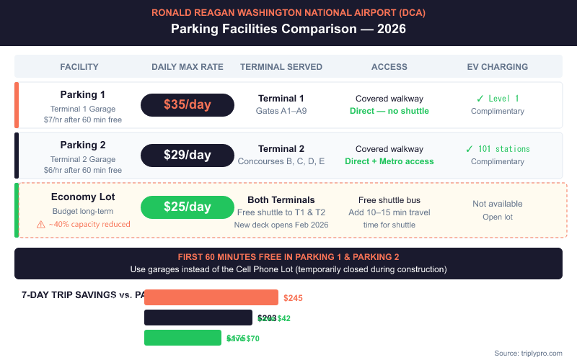The image size is (577, 360).
Task: Click the Daily Max Rate column header
Action: tap(188, 67)
